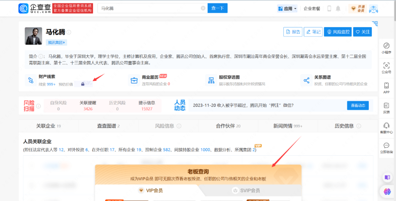The height and width of the screenshot is (201, 396).
Task: Select the SVIP会员 tab
Action: [246, 190]
